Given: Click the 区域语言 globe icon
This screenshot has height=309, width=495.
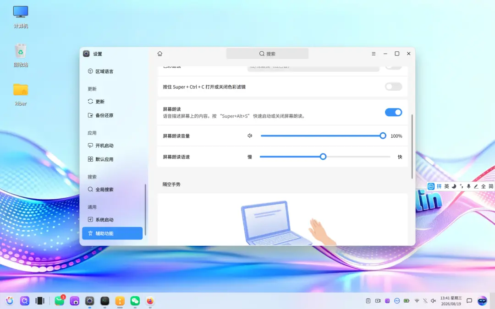Looking at the screenshot, I should point(90,71).
